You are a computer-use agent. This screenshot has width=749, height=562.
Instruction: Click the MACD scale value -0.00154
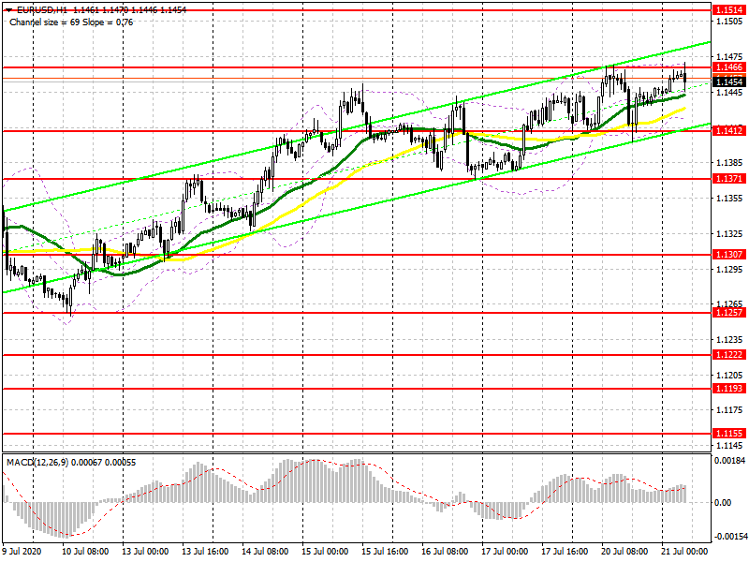tap(730, 537)
